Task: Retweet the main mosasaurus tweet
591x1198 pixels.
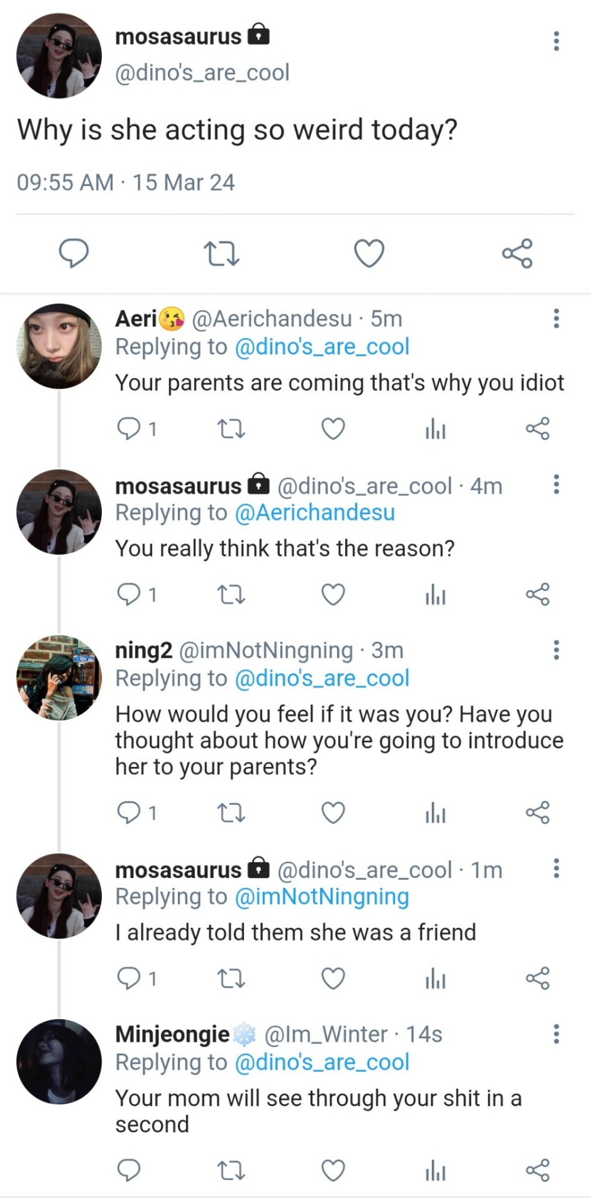Action: pyautogui.click(x=222, y=254)
